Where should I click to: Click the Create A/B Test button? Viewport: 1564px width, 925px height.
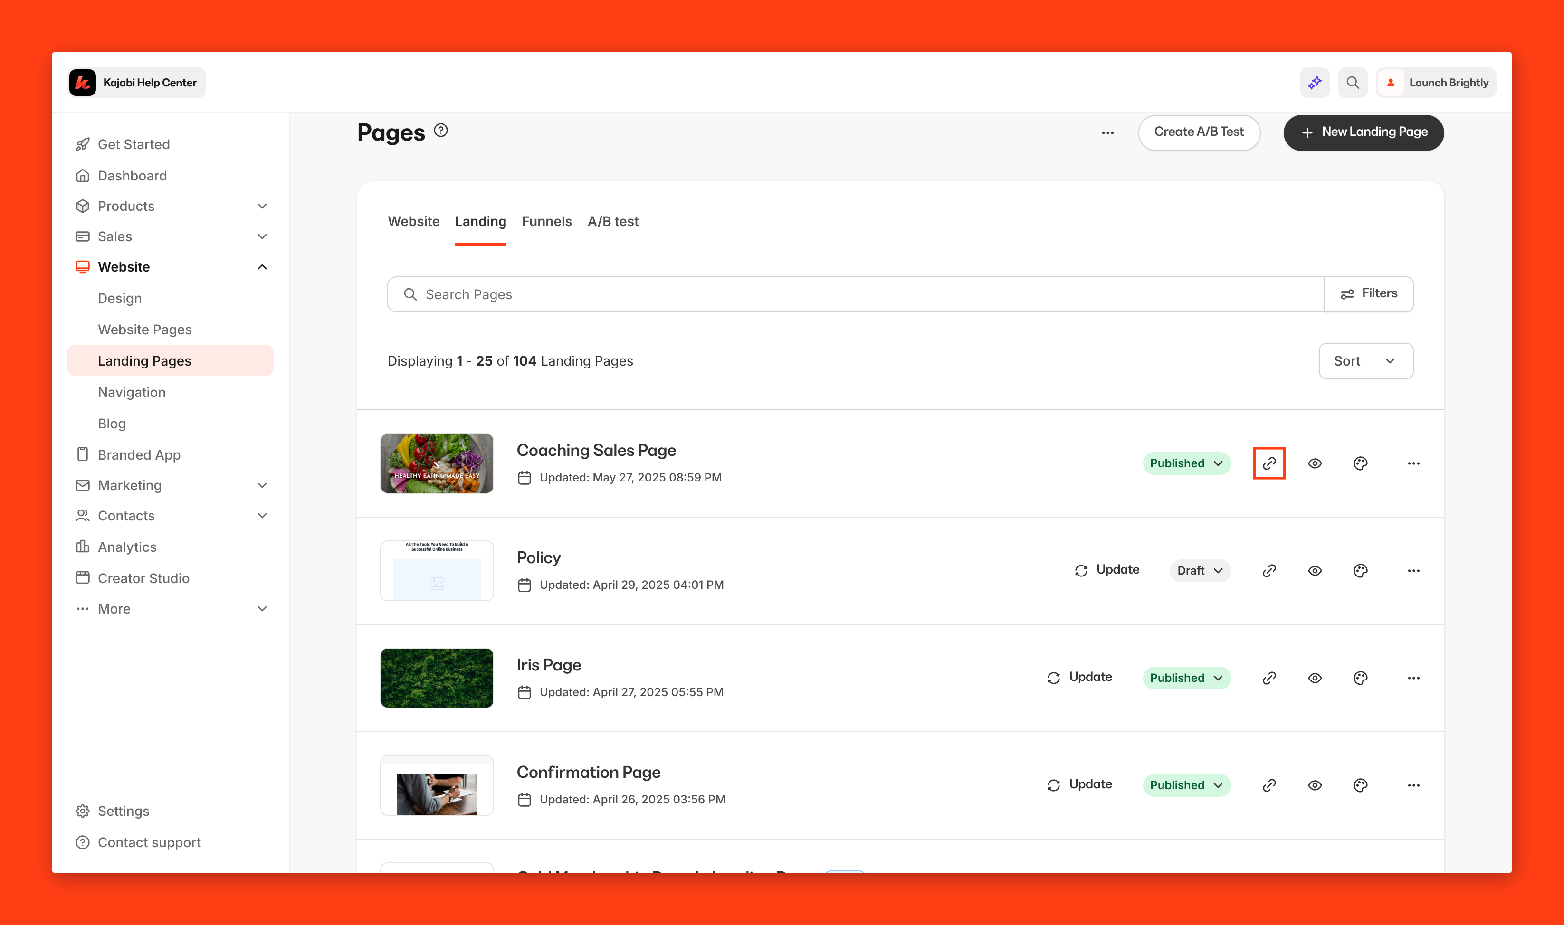point(1198,132)
